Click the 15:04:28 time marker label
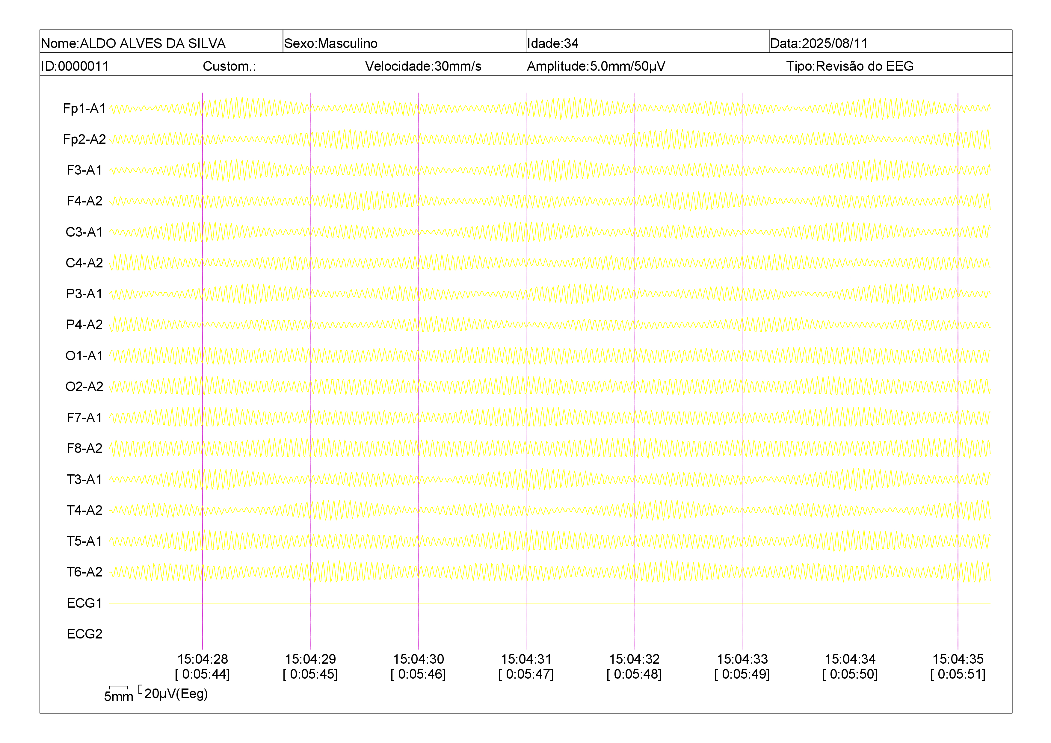The width and height of the screenshot is (1051, 743). point(202,659)
